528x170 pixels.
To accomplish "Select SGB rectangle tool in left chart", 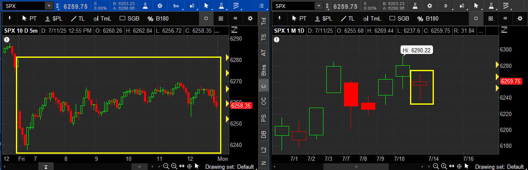I will [130, 18].
